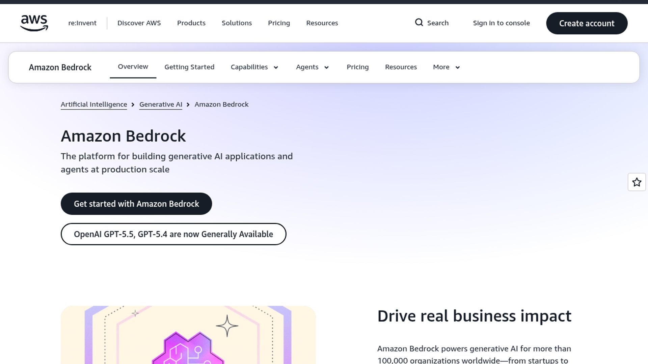Click Sign in to console
The image size is (648, 364).
click(501, 23)
